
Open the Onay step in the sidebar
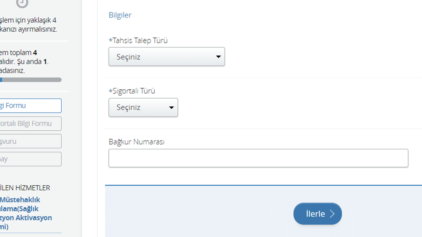tap(30, 159)
